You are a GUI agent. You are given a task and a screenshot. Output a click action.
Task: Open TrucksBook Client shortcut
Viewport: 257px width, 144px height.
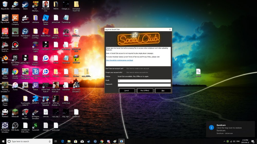(35, 74)
